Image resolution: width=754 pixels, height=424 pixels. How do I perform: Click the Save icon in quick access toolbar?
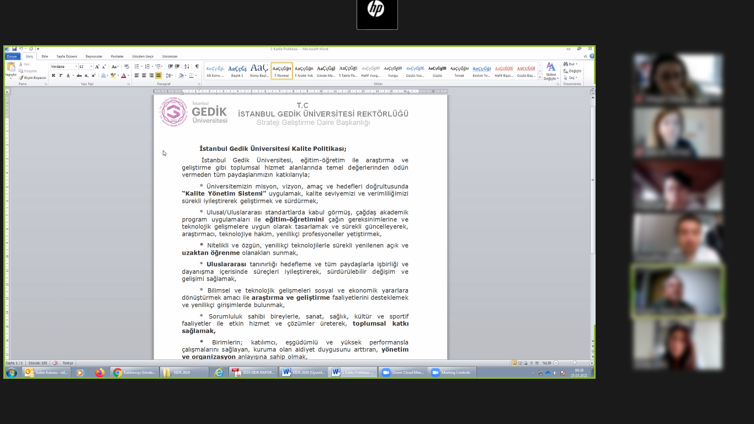(14, 49)
